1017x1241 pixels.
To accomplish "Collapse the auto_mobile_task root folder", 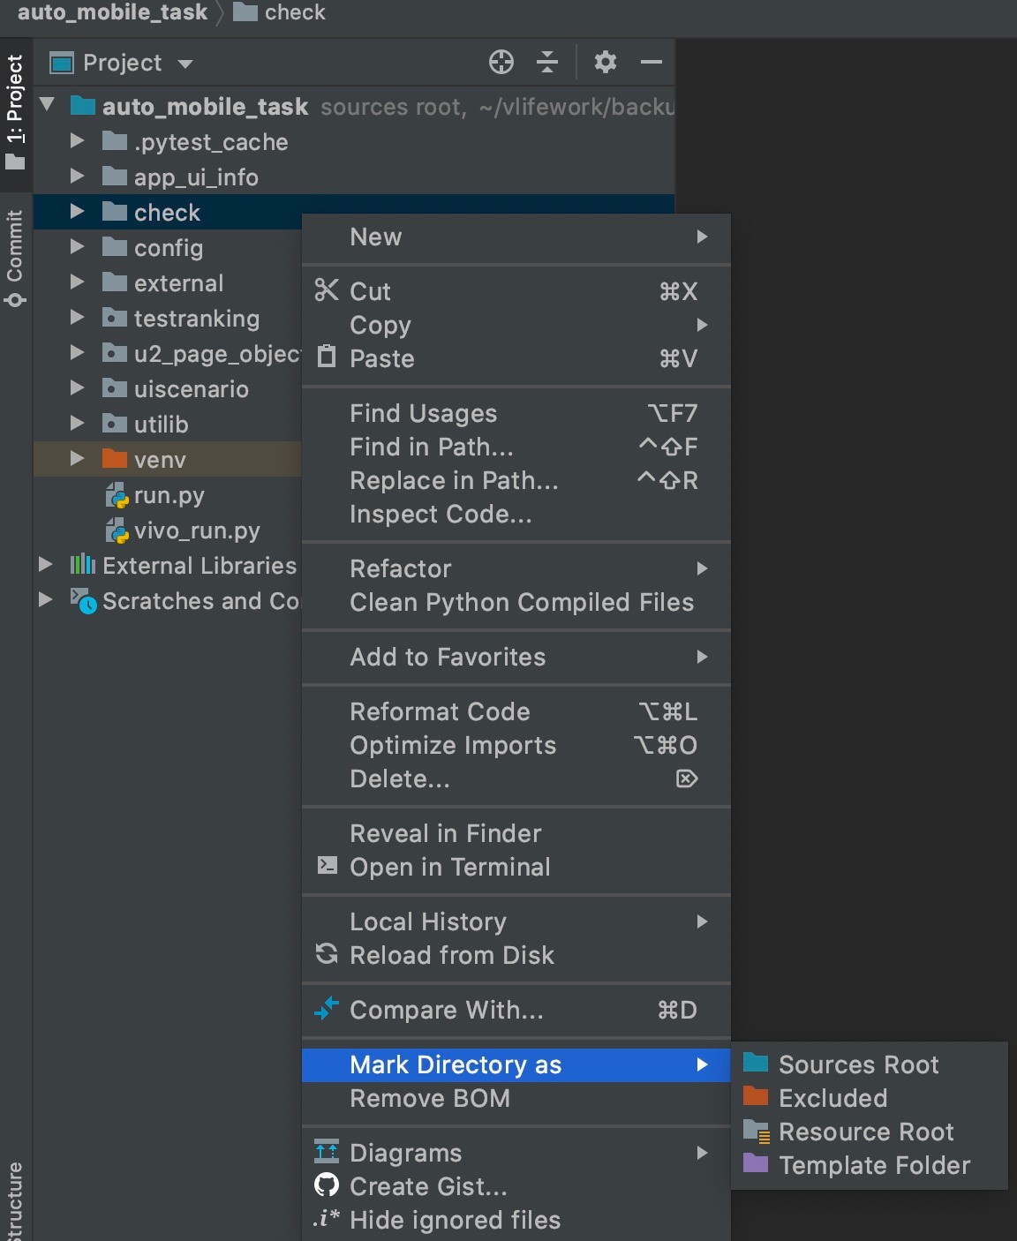I will (48, 105).
